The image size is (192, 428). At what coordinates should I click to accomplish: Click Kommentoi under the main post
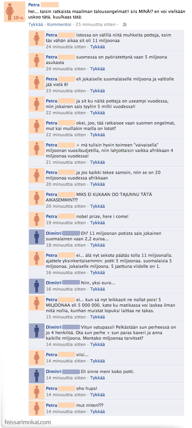click(x=59, y=25)
